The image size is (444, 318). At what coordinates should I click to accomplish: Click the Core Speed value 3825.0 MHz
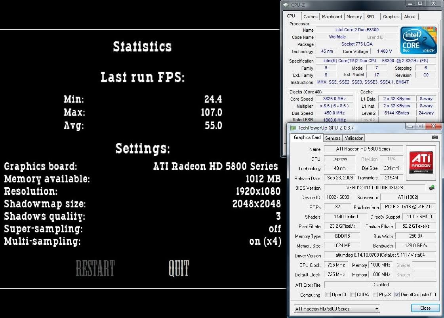tap(334, 99)
